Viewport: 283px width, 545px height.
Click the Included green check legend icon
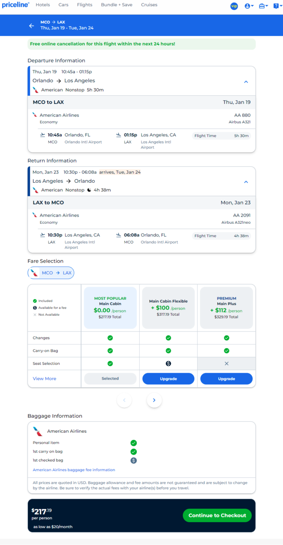pos(35,301)
